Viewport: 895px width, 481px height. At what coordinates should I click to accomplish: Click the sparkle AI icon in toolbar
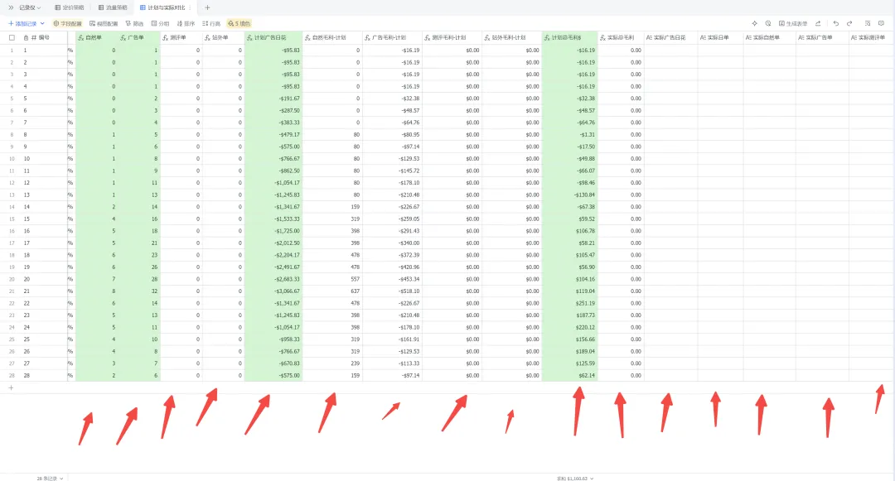pyautogui.click(x=755, y=23)
